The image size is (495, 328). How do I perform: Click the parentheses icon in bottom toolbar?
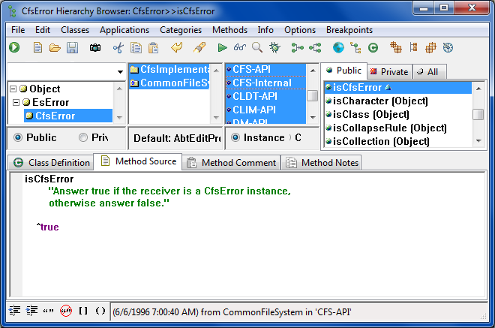100,311
